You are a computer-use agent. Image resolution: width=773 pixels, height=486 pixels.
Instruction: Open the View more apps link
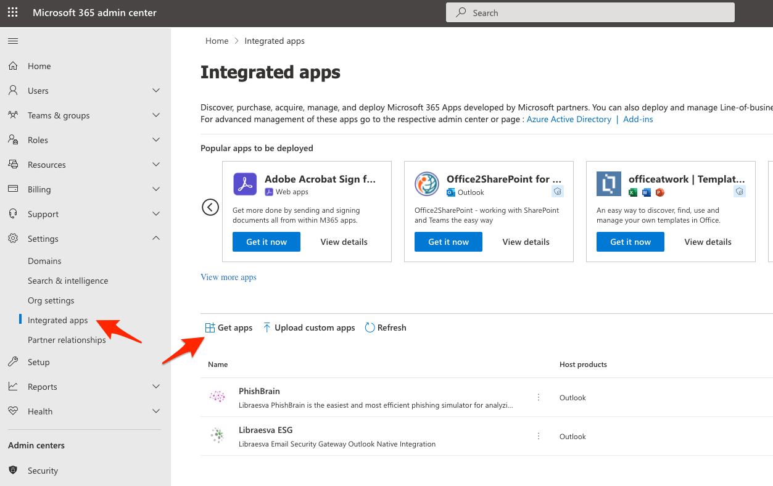pyautogui.click(x=228, y=277)
